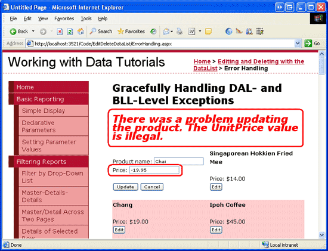This screenshot has width=328, height=251.
Task: Open the Tools menu
Action: coord(86,18)
